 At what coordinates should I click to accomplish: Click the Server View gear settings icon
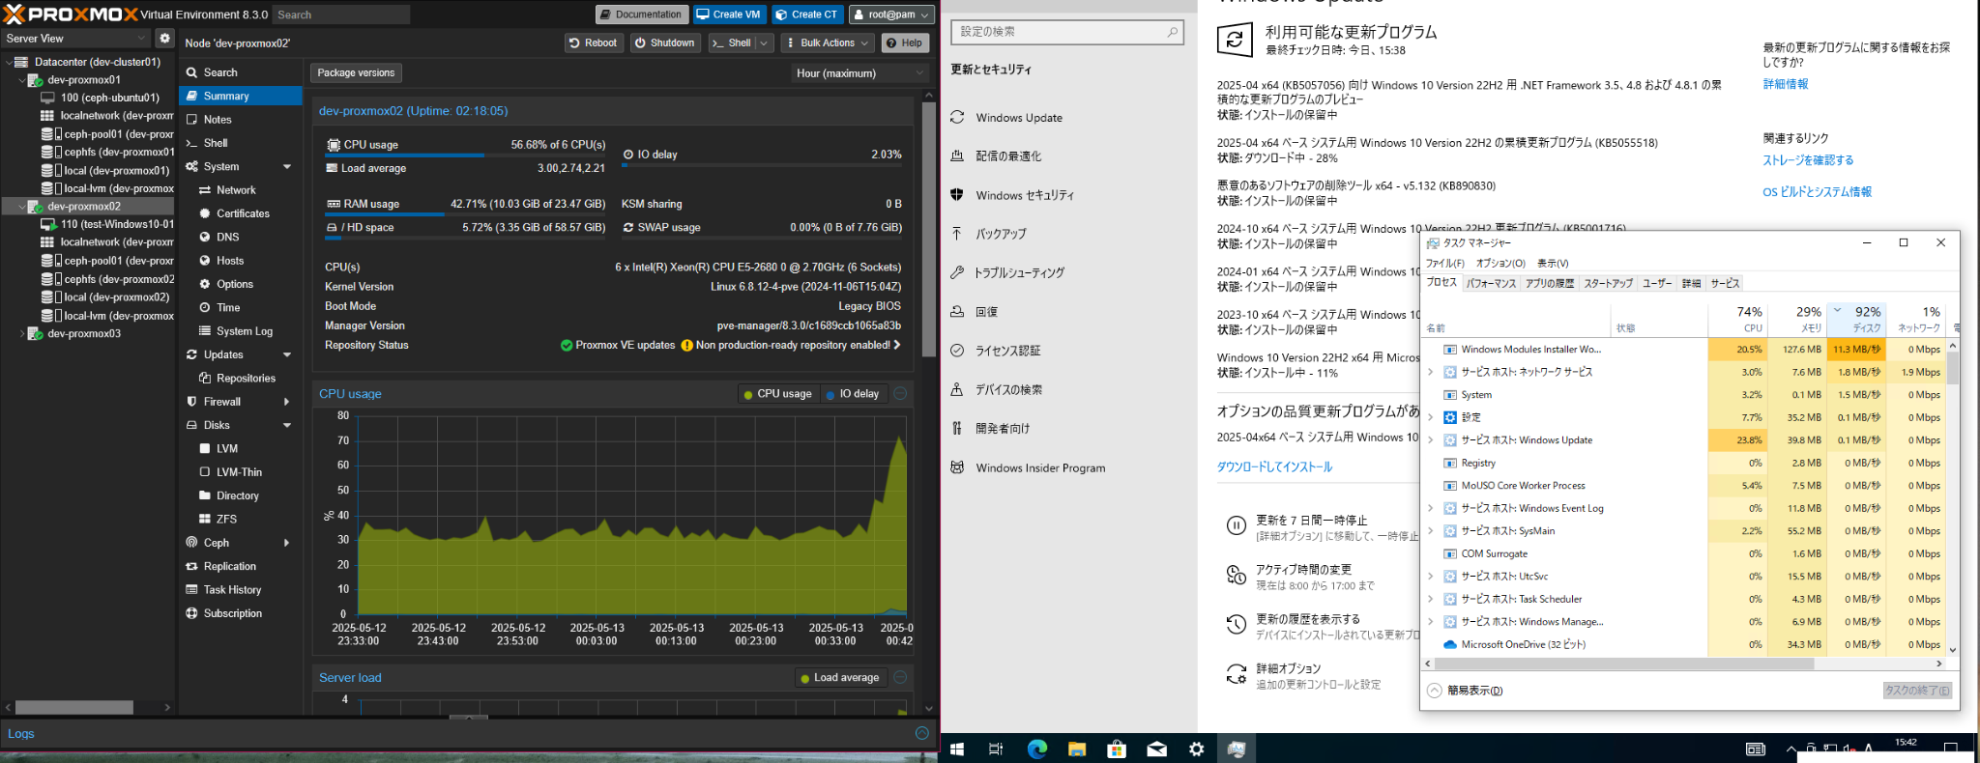[164, 39]
